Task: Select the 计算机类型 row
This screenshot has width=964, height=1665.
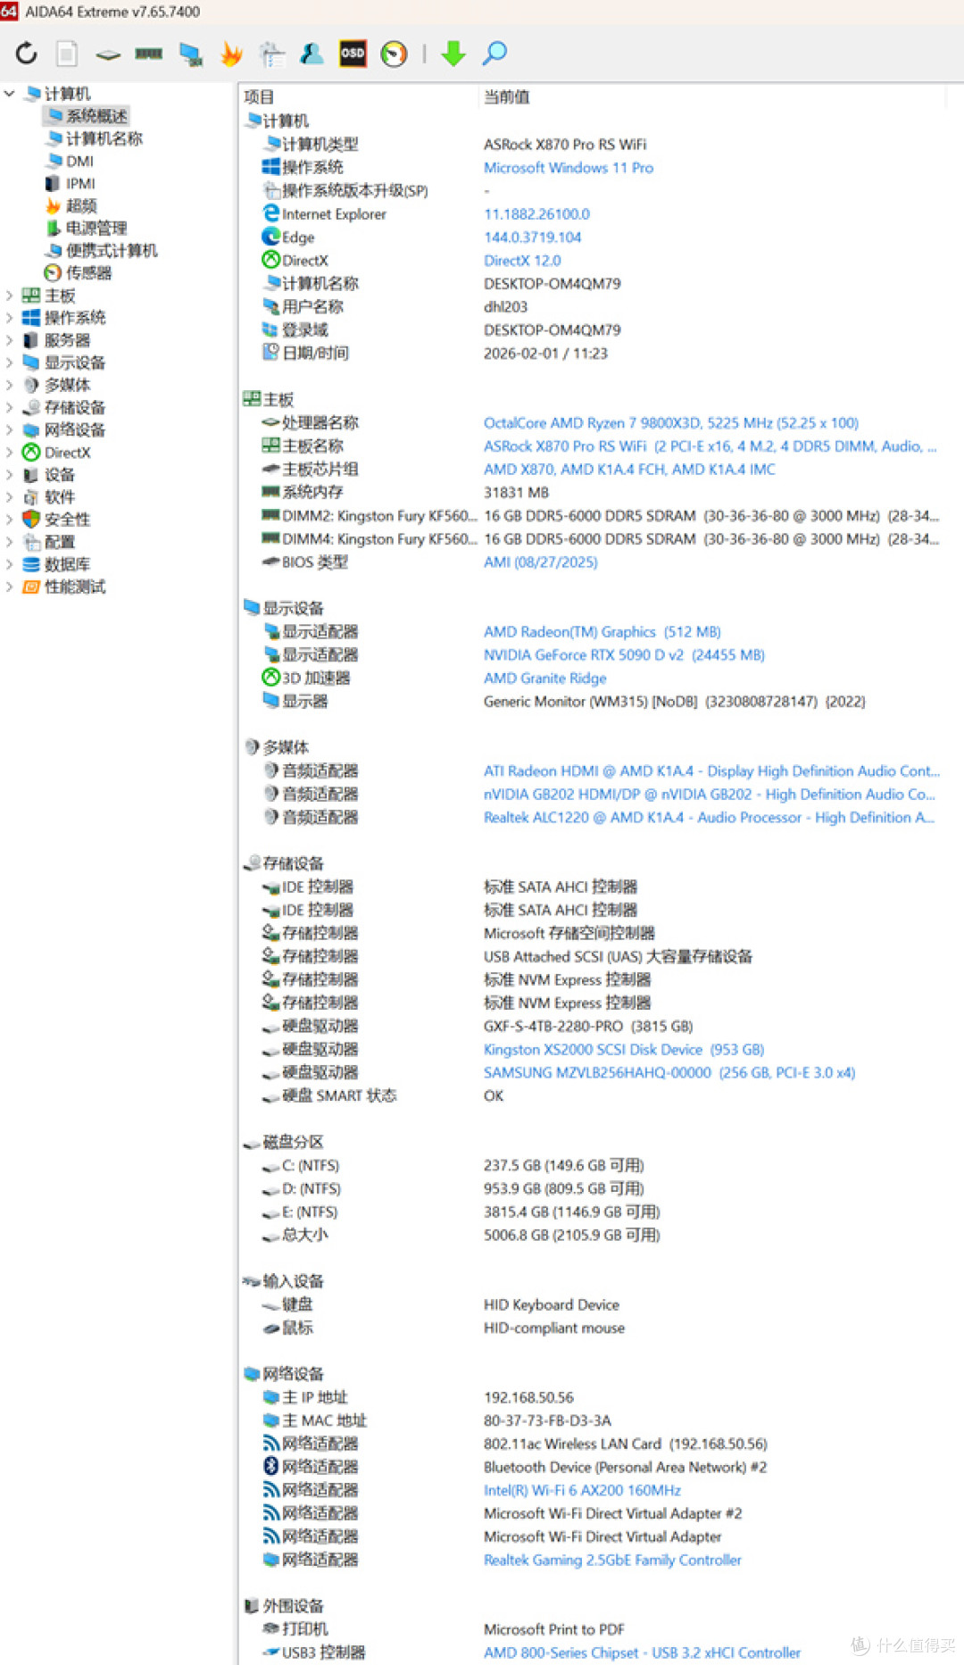Action: coord(594,144)
